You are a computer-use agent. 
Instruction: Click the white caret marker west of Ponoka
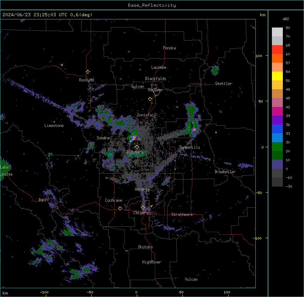pos(129,52)
